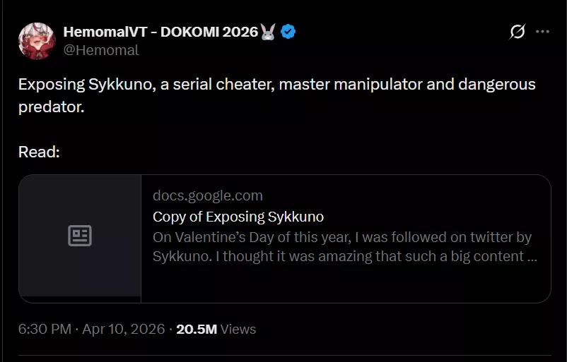Click the HemomalVT profile avatar
567x362 pixels.
37,41
